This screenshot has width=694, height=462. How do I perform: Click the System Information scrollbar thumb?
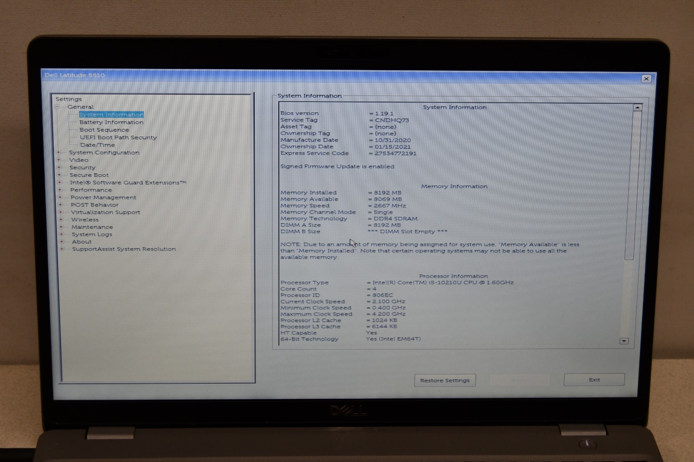[633, 185]
